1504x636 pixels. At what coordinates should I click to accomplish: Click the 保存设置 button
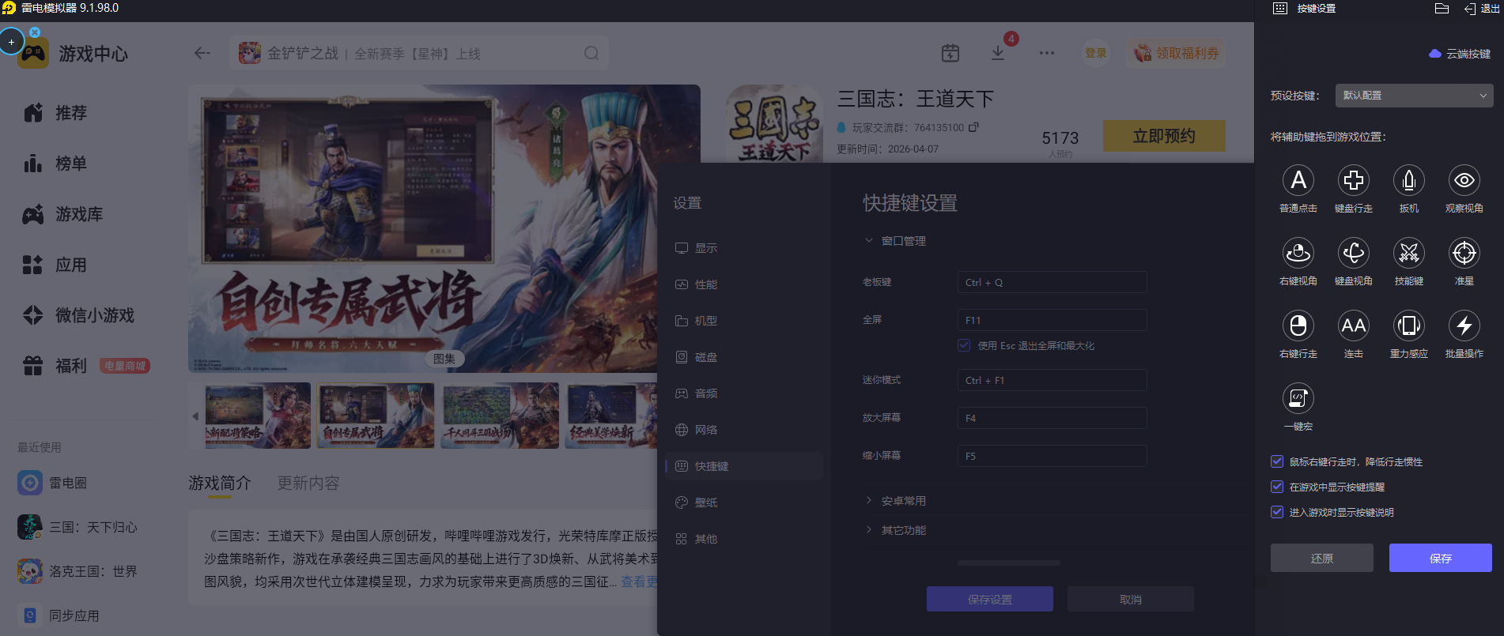pyautogui.click(x=990, y=599)
